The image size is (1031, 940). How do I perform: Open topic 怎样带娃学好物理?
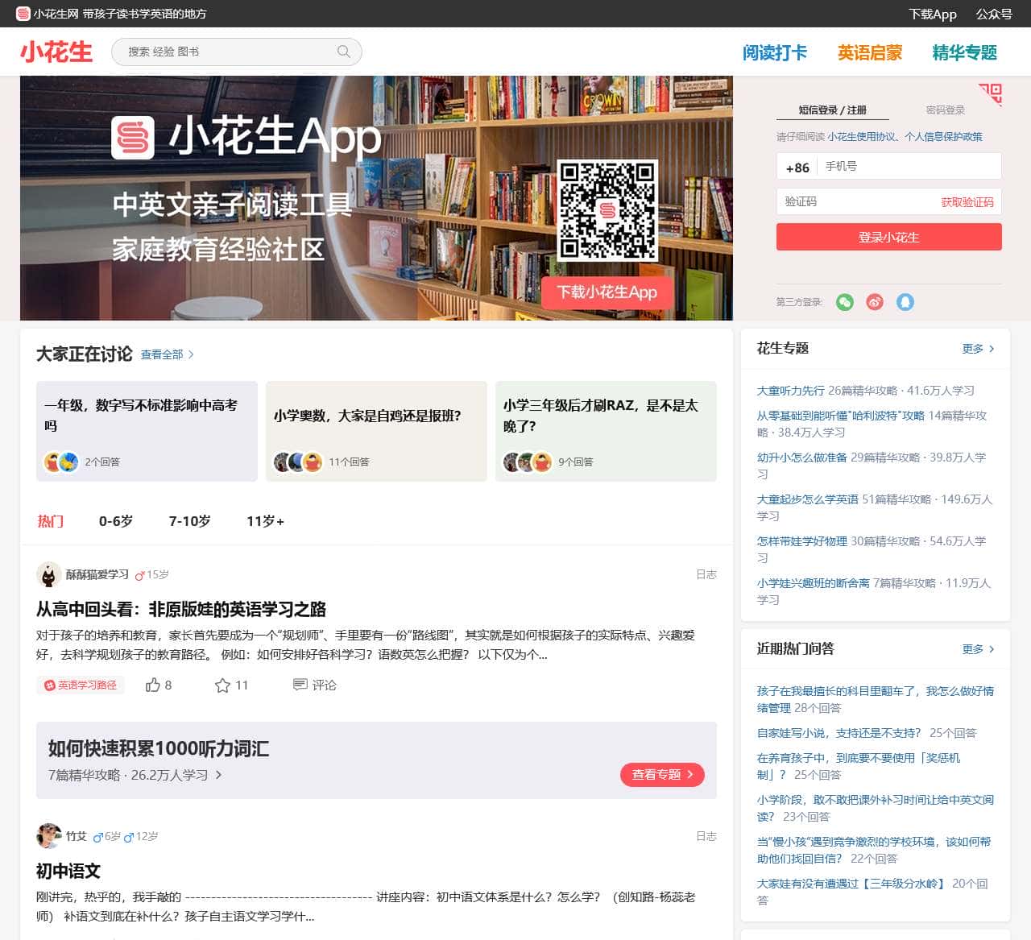tap(801, 541)
